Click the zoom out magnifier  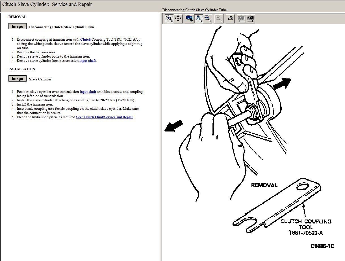click(x=219, y=19)
